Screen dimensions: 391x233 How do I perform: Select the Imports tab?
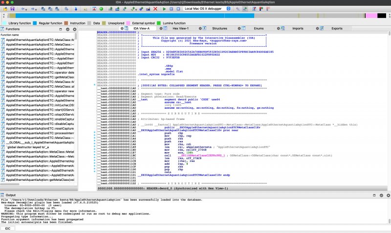(298, 29)
